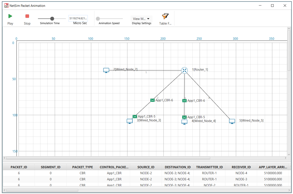Click the canvas horizontal scrollbar

(x=107, y=158)
